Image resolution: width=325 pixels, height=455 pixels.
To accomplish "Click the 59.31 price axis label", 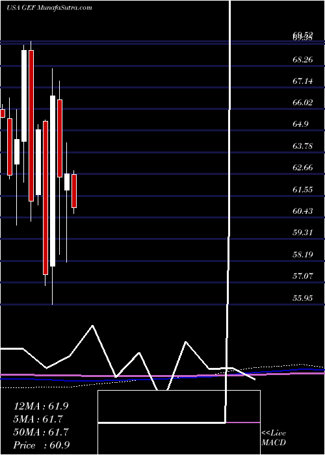I will [x=303, y=233].
